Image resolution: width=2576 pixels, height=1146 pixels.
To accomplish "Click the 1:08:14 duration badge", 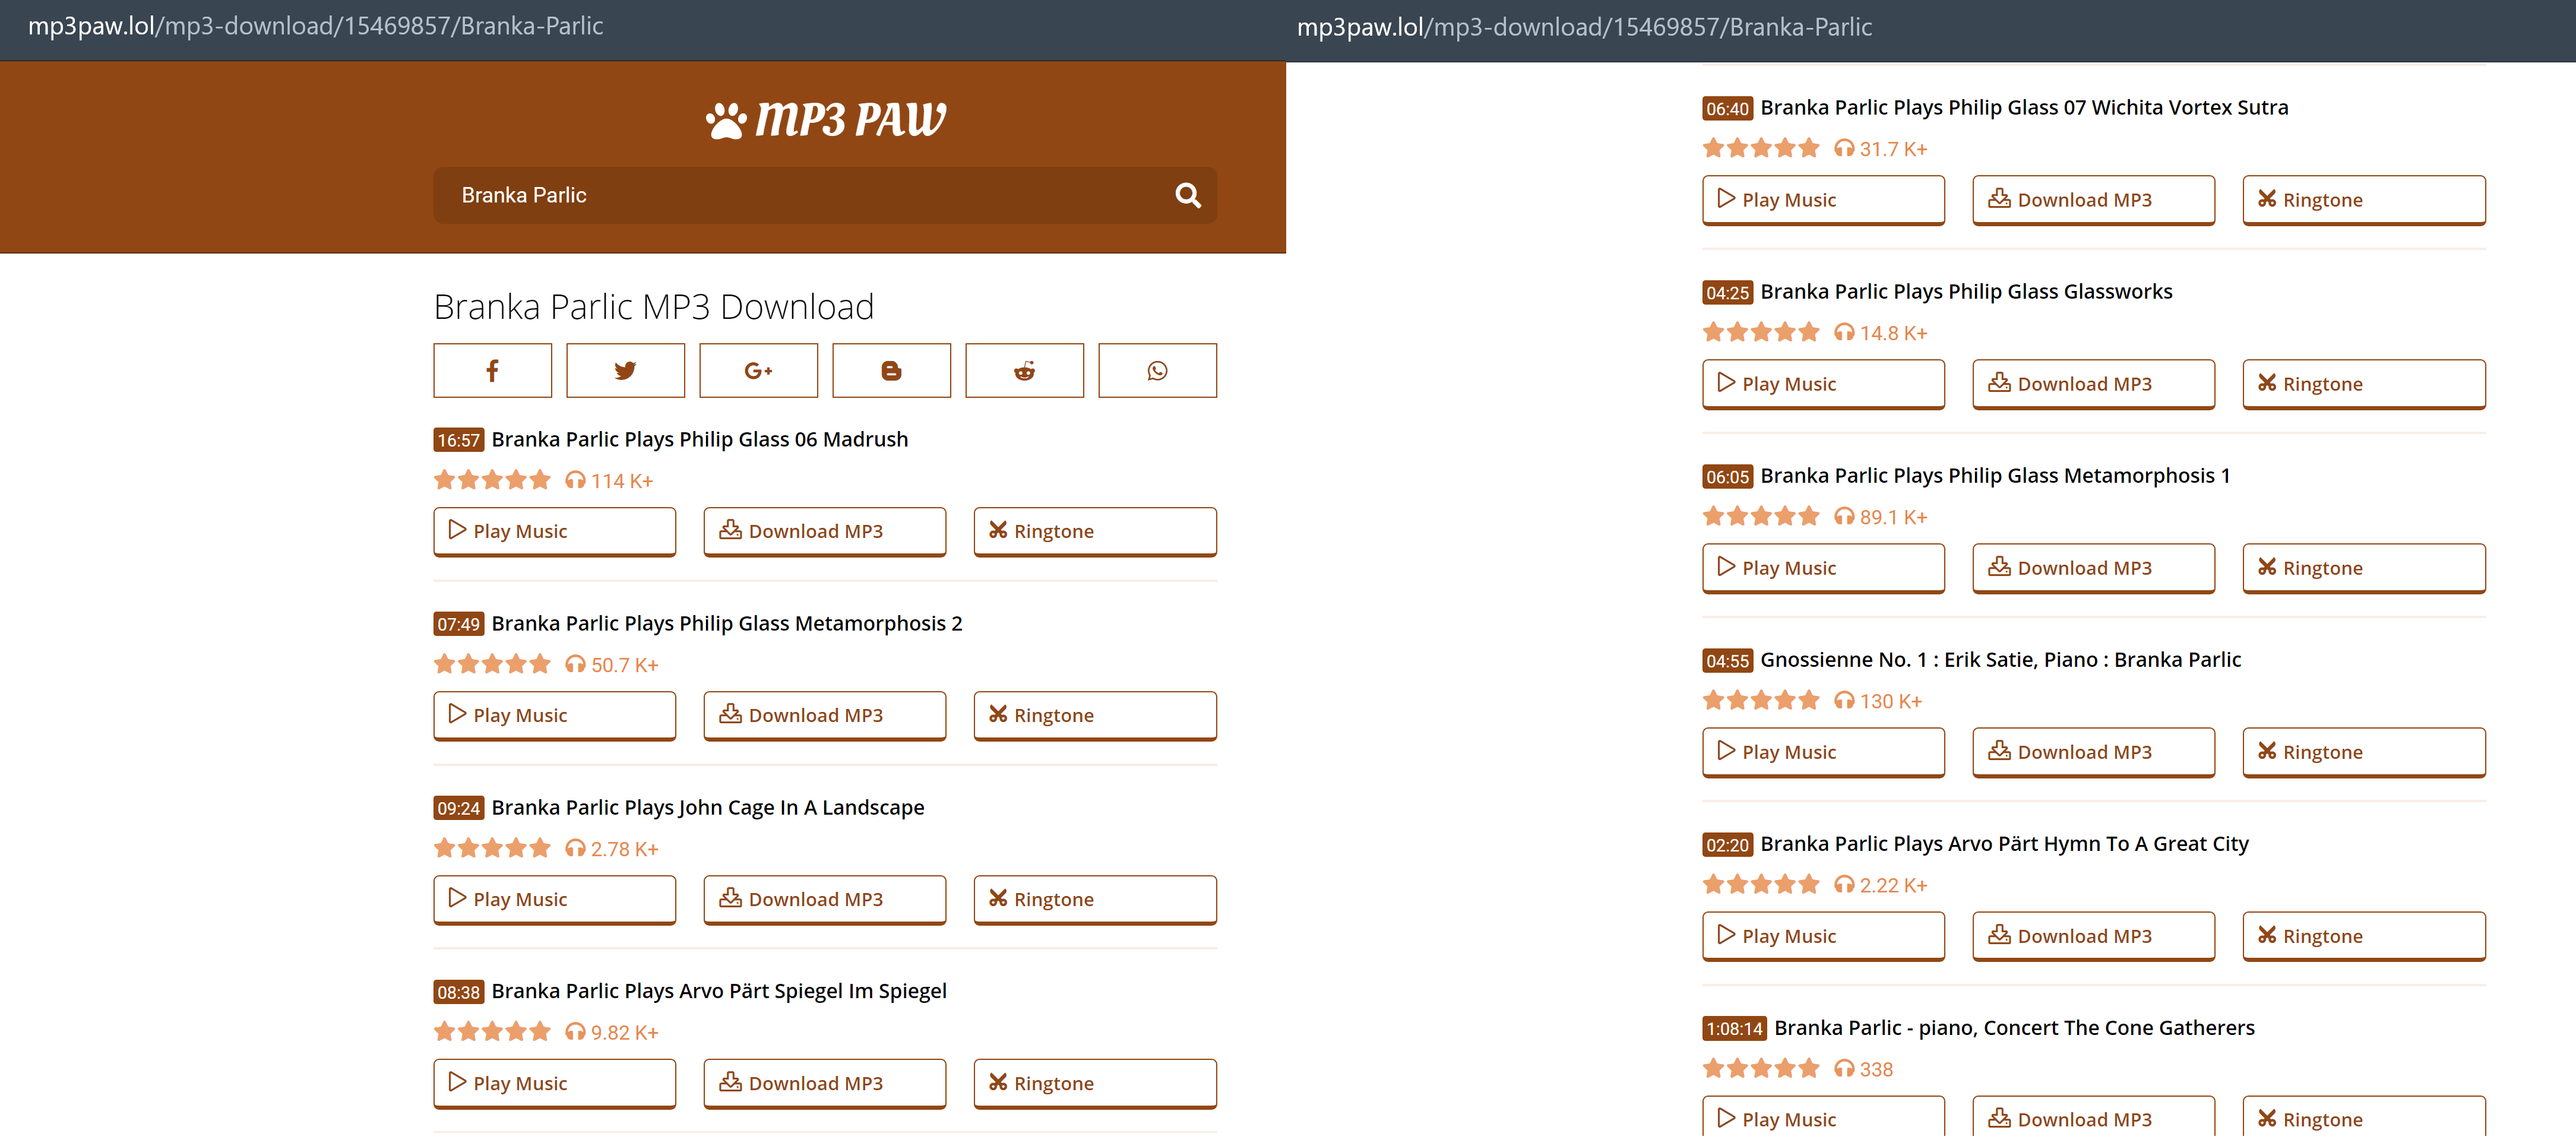I will pos(1734,1028).
